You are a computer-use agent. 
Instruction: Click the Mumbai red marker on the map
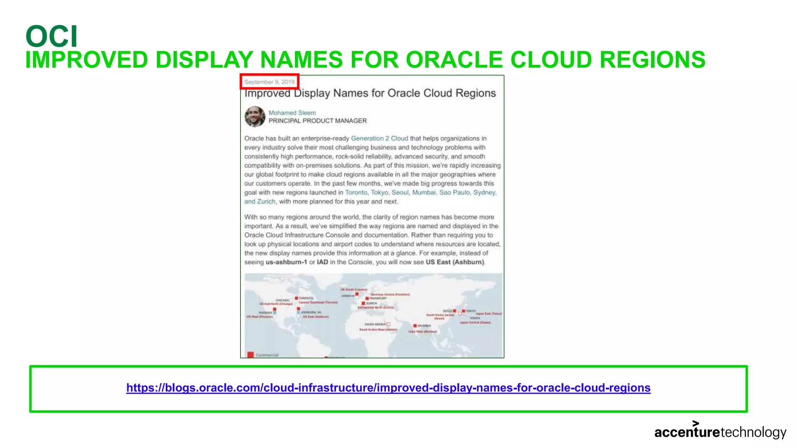[x=415, y=325]
